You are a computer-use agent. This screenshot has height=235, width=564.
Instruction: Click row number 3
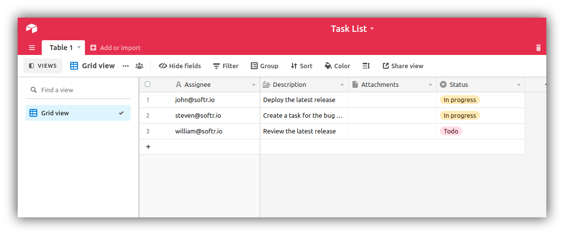147,131
